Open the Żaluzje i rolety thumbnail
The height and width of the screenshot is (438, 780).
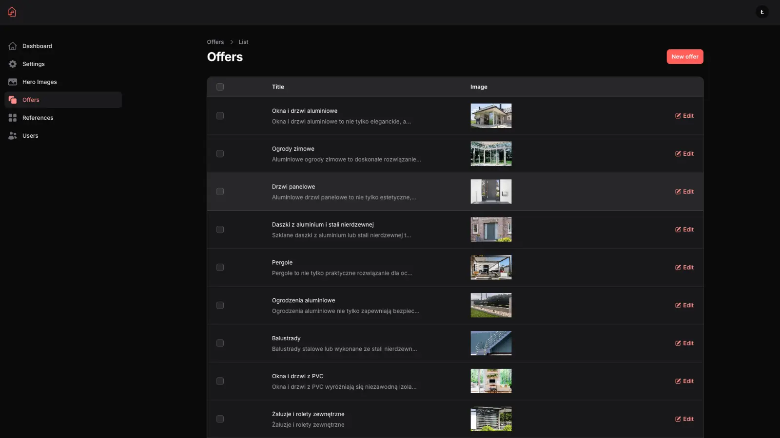[491, 419]
